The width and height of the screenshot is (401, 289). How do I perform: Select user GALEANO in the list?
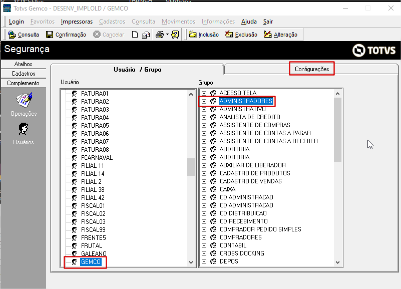tap(94, 254)
